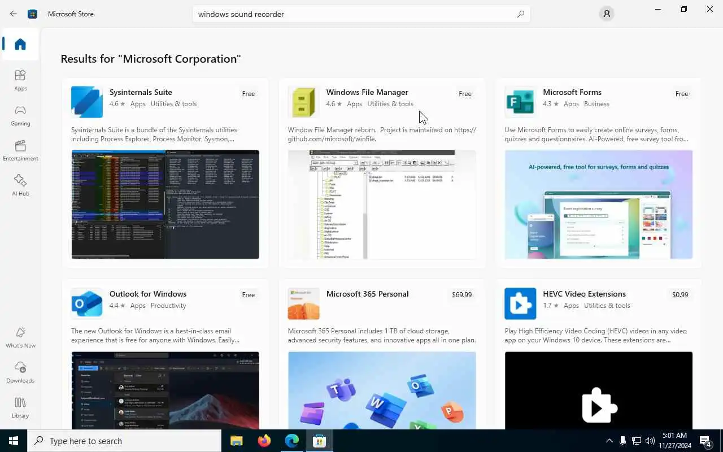Click the Results for "Microsoft Corporation" heading

coord(151,59)
